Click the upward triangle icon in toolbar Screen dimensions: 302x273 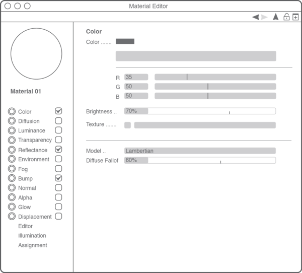(x=275, y=17)
